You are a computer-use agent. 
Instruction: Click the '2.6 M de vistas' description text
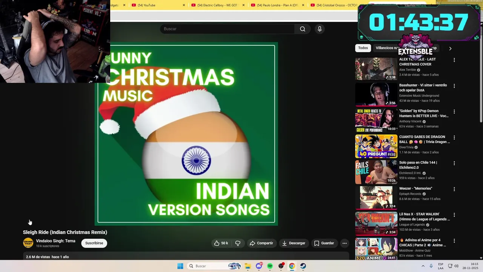pos(38,257)
